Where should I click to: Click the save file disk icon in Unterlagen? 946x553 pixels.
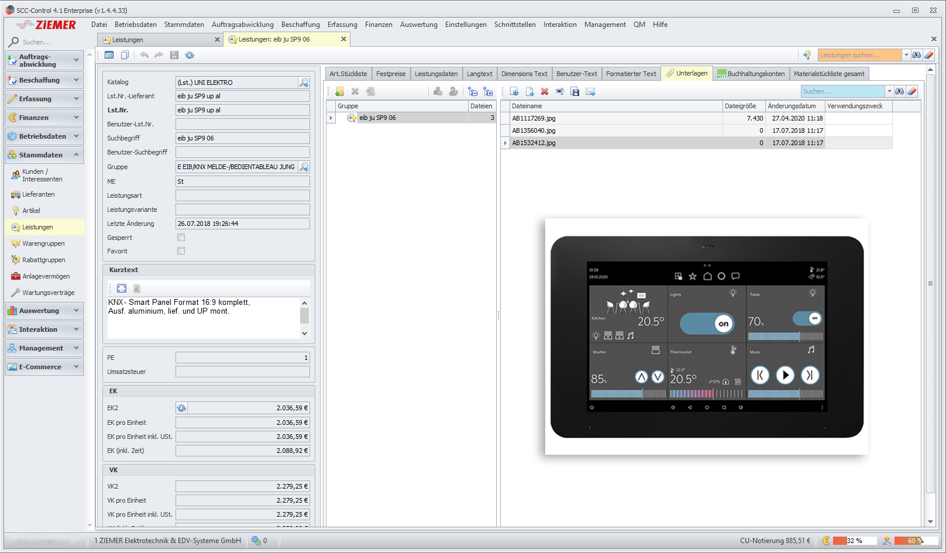click(575, 91)
